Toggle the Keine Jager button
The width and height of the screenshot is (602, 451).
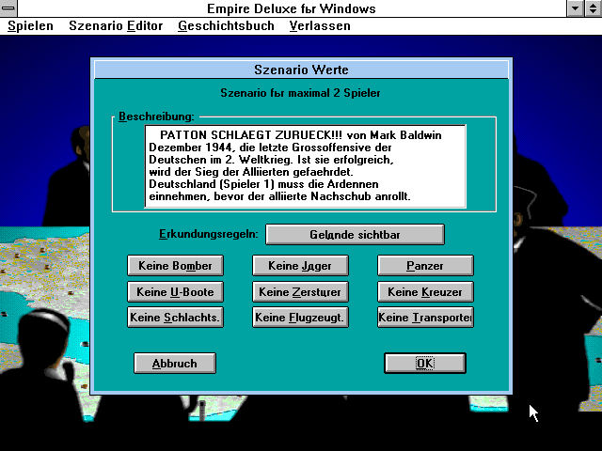pos(300,265)
